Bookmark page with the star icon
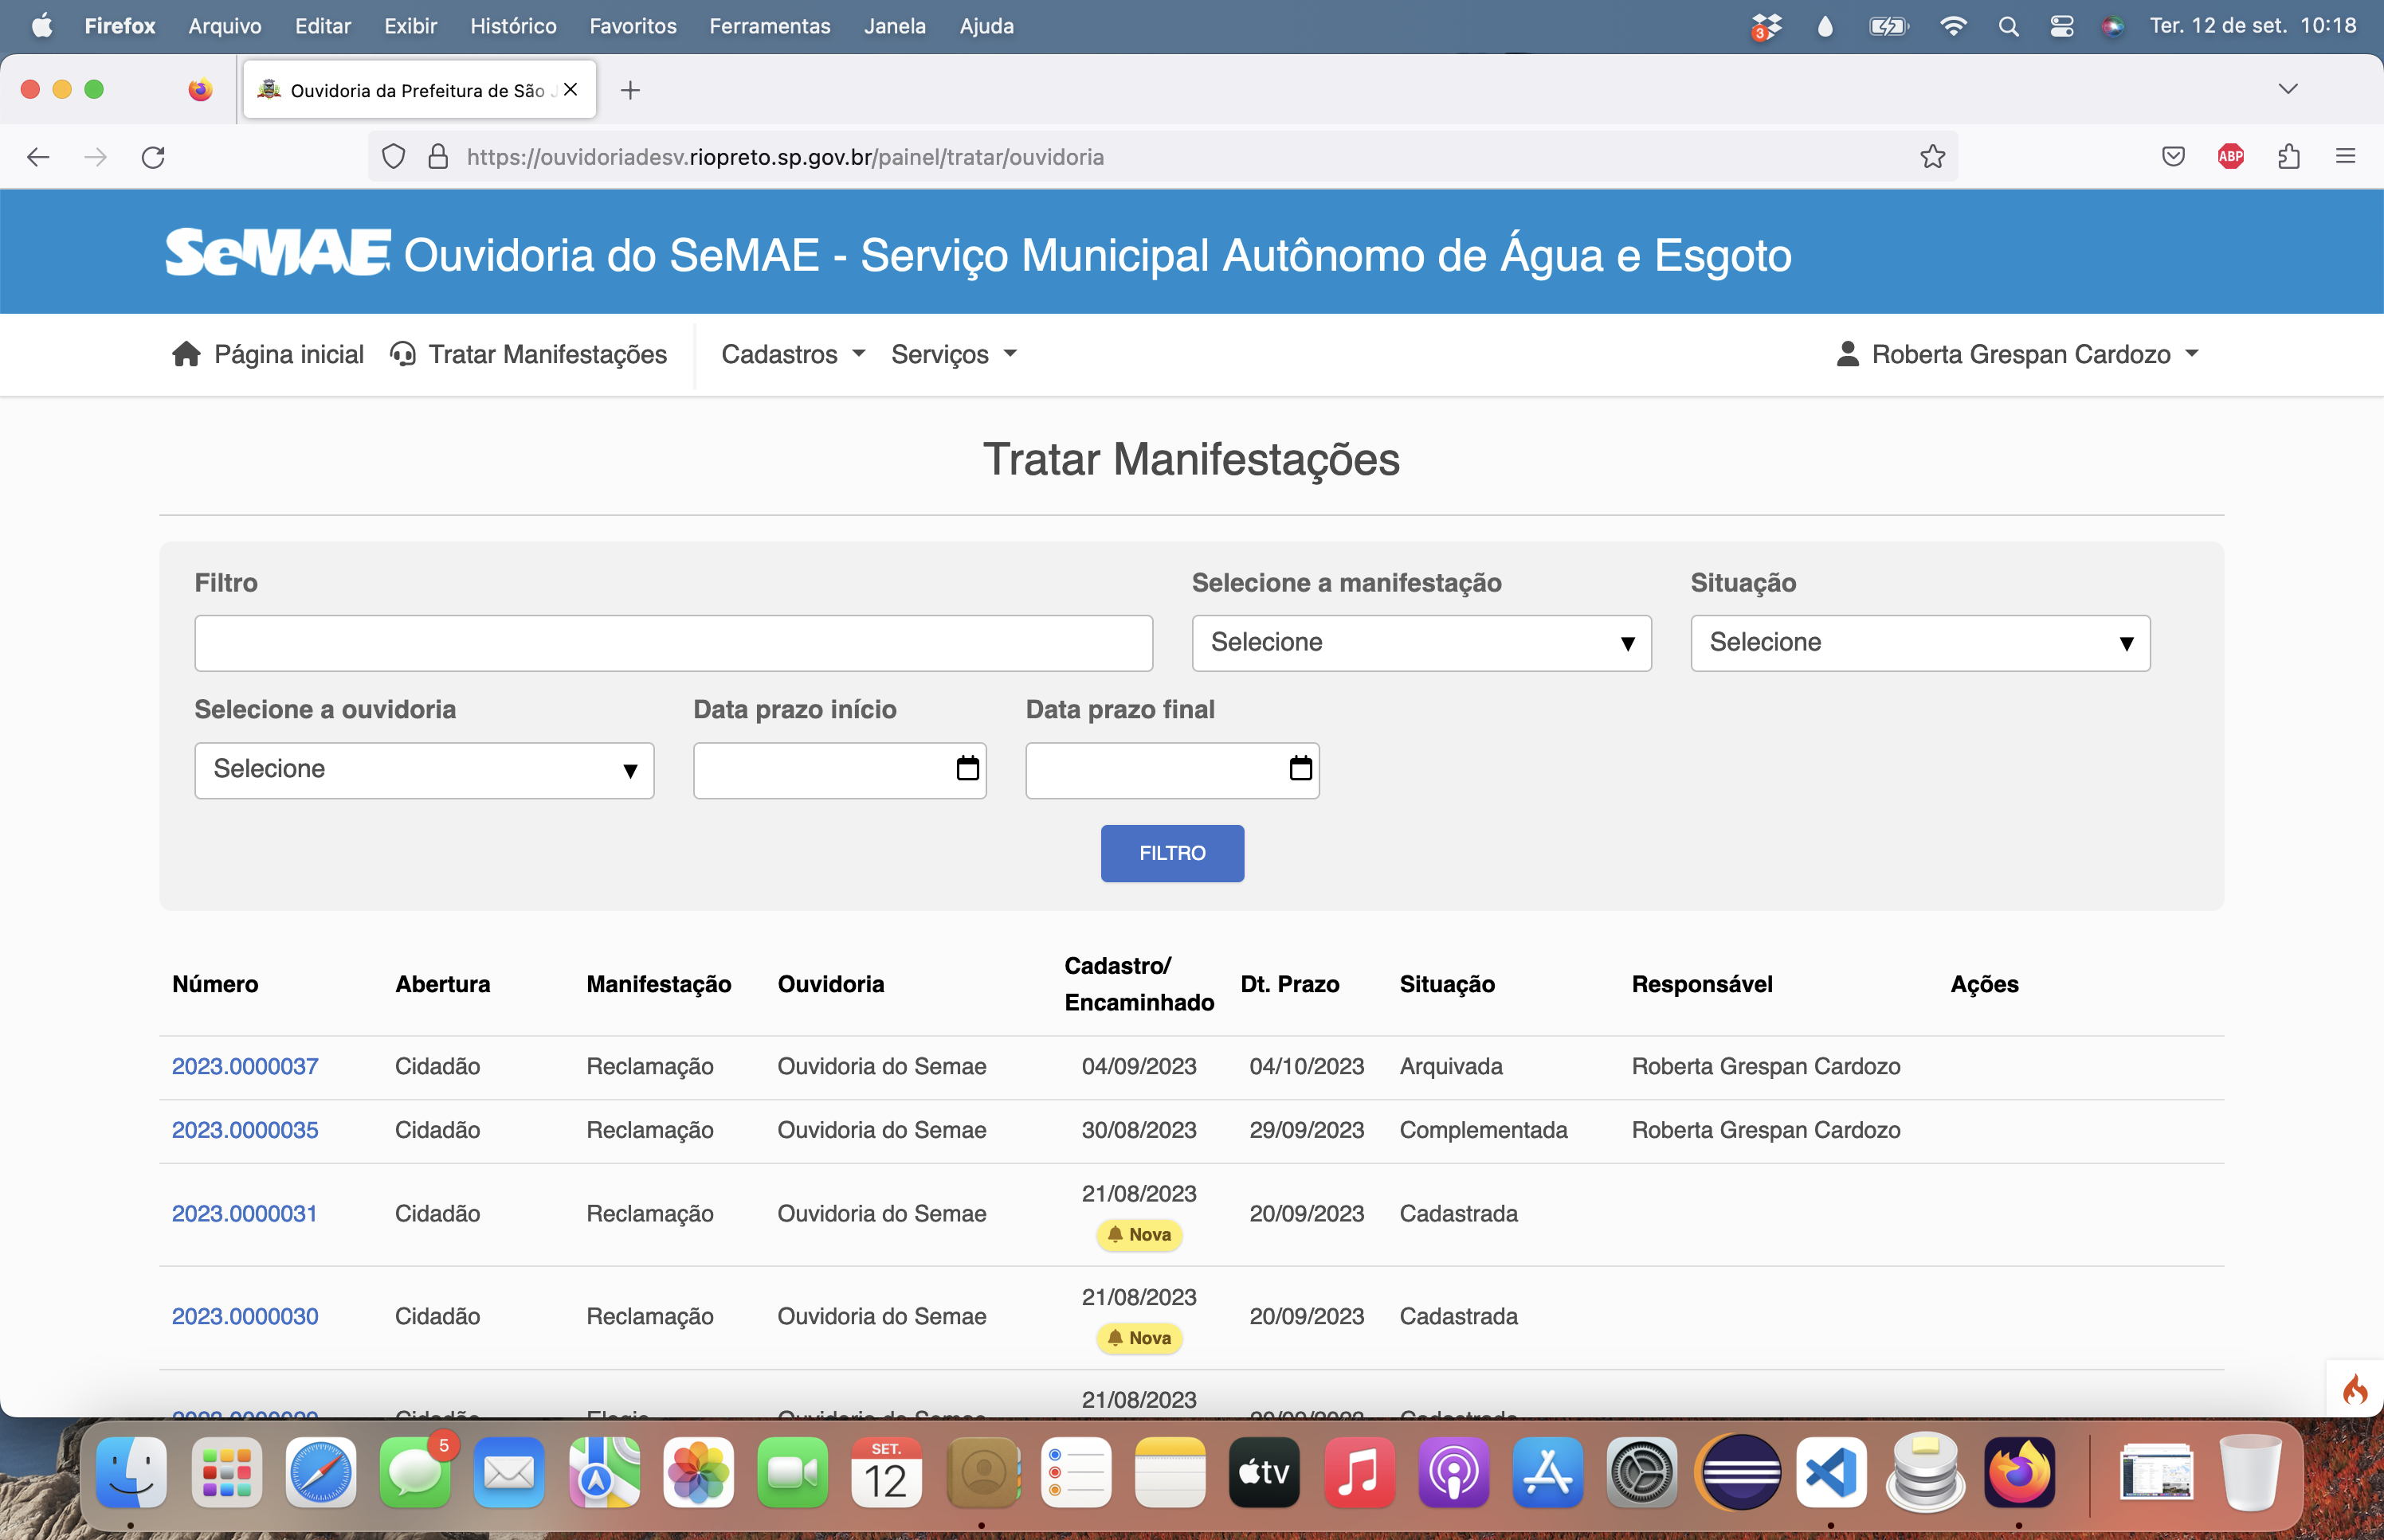 (x=1933, y=157)
